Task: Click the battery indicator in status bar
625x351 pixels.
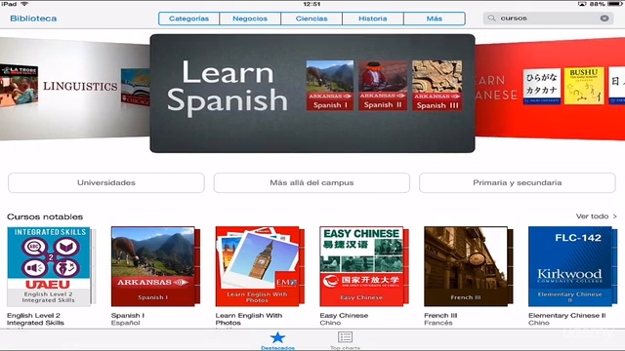Action: [x=615, y=4]
